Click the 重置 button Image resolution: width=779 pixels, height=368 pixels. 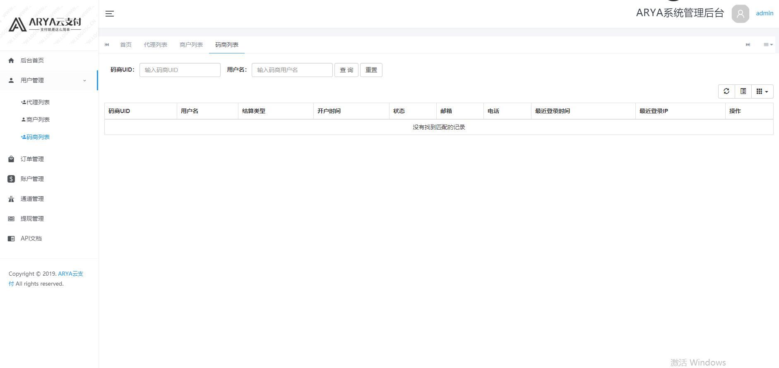click(x=371, y=70)
